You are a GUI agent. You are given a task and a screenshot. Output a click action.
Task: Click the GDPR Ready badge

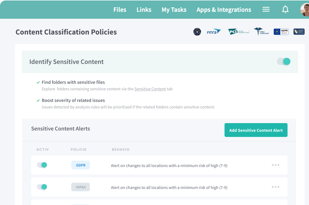pyautogui.click(x=281, y=32)
